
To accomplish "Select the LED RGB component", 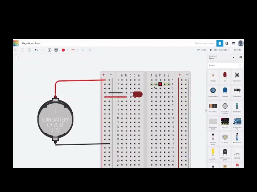I will (x=237, y=154).
